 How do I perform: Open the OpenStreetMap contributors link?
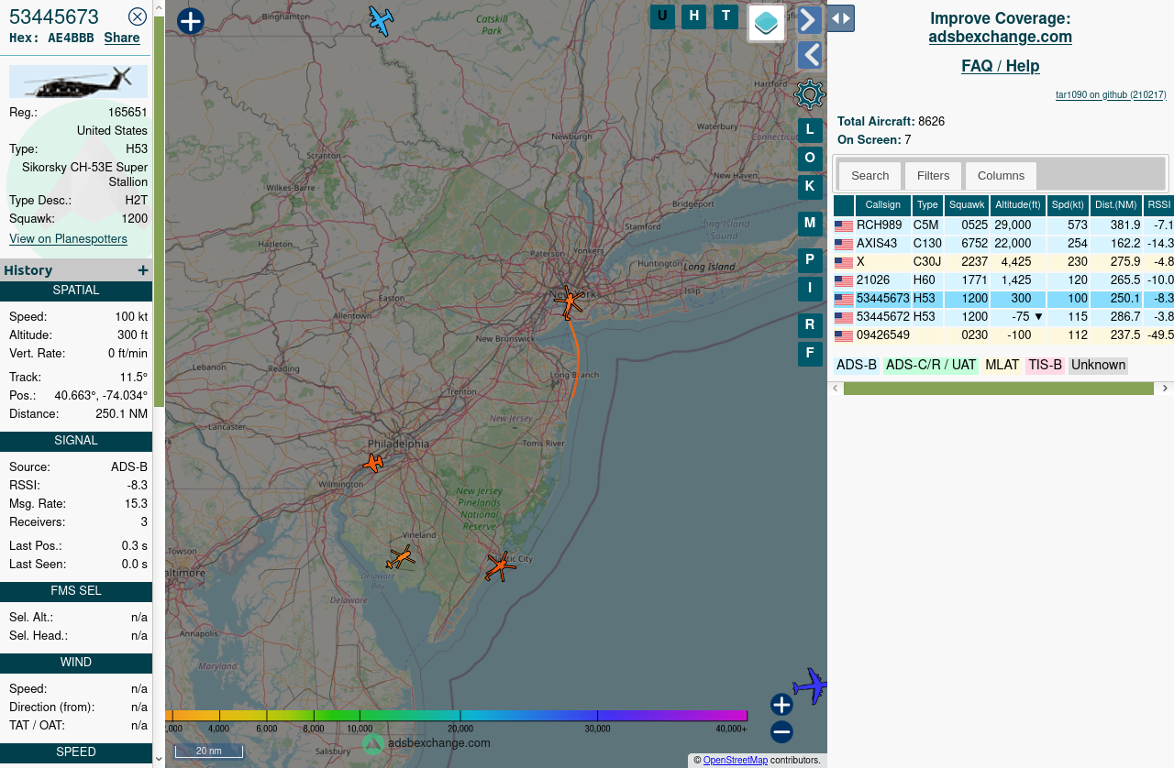tap(736, 761)
